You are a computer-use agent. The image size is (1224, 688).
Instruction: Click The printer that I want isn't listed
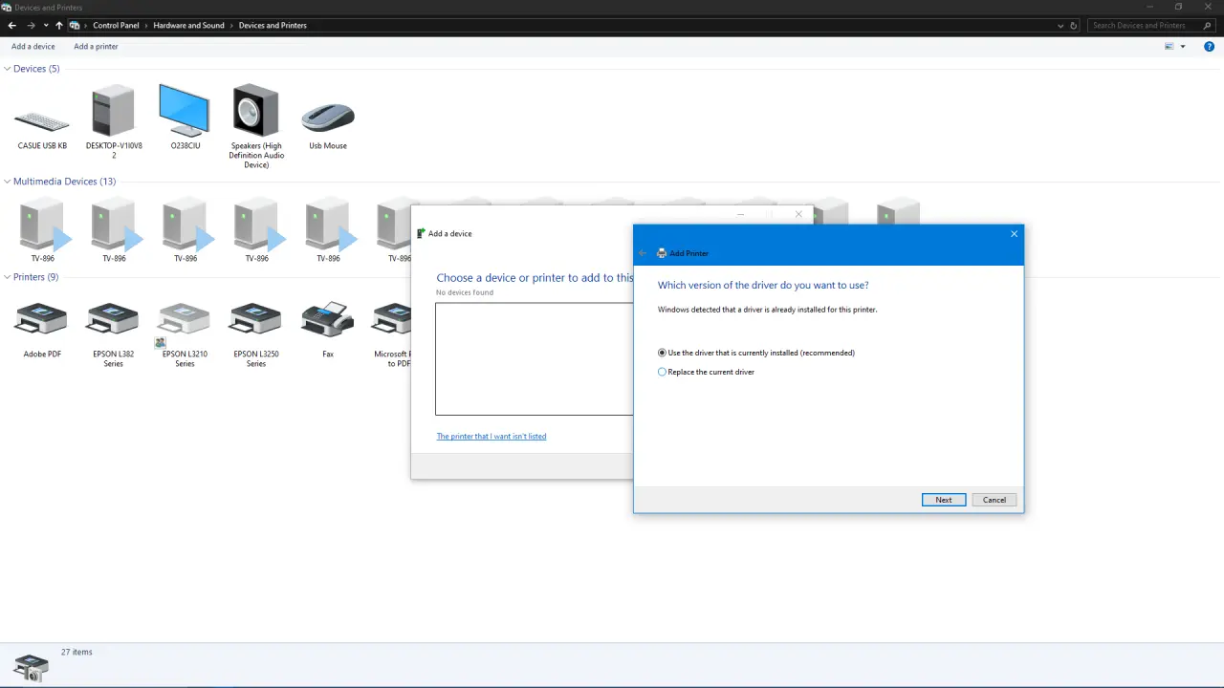tap(492, 437)
